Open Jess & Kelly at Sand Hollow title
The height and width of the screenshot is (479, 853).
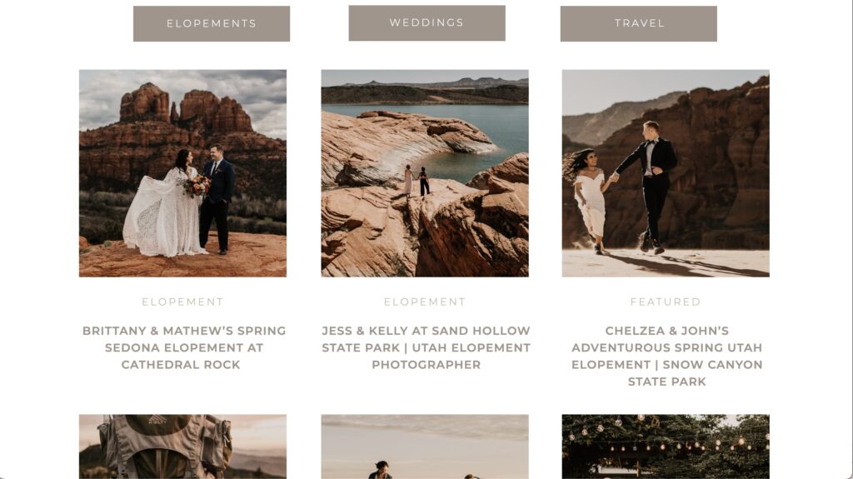pyautogui.click(x=426, y=348)
